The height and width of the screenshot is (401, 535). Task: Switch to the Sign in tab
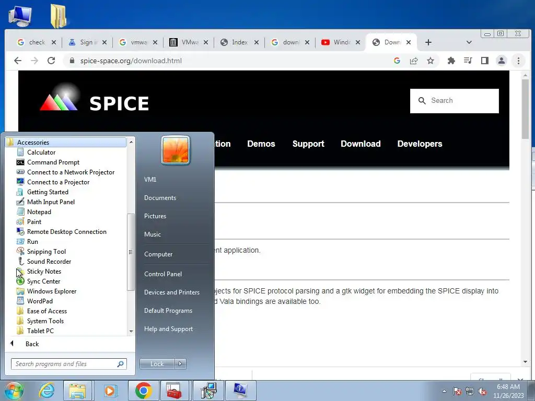point(87,42)
